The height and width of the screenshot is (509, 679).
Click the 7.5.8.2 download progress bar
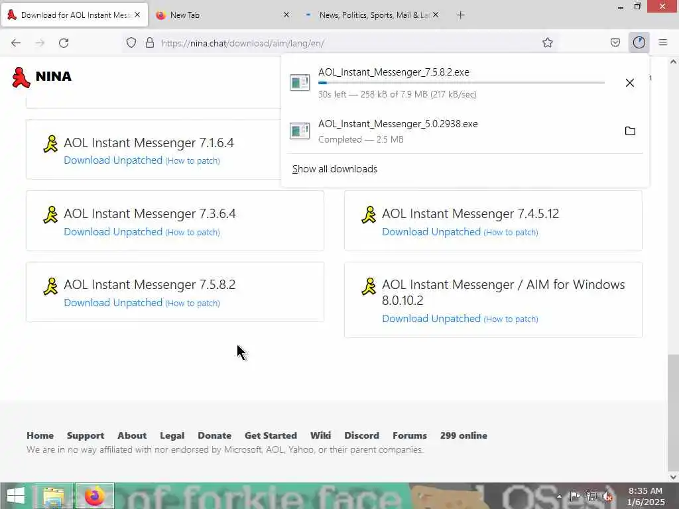462,83
